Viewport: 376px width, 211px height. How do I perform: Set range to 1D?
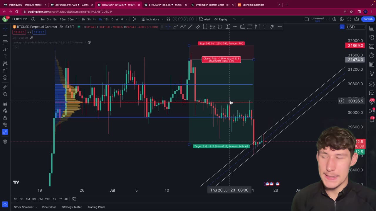pos(16,199)
